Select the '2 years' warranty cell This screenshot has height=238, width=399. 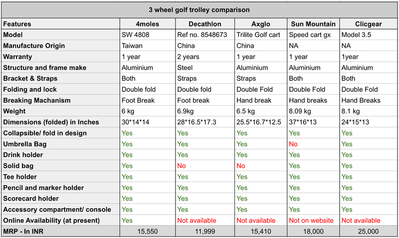(x=189, y=57)
